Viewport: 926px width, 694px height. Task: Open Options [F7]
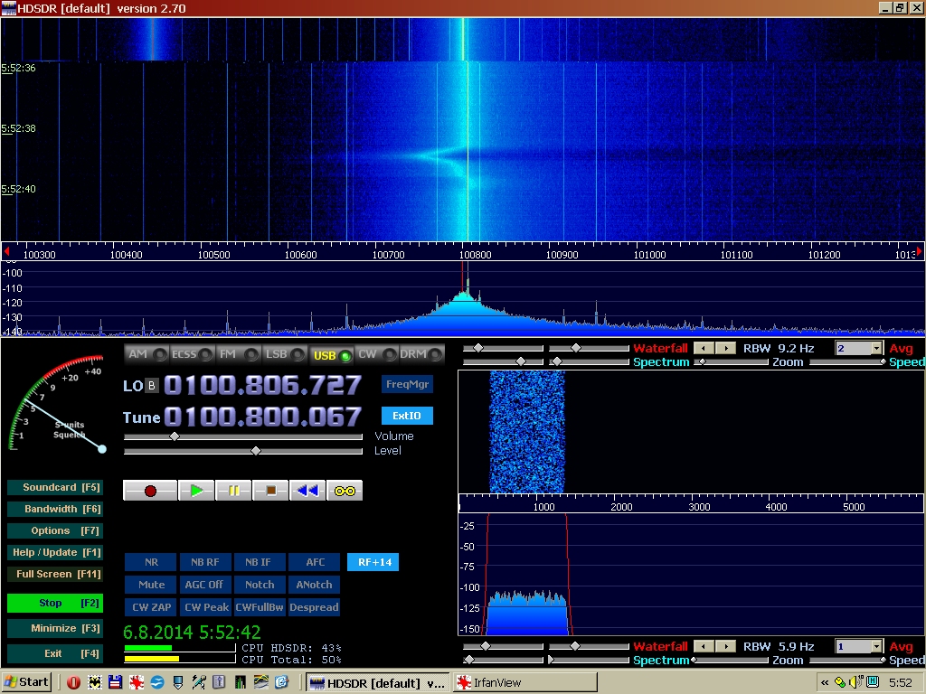tap(55, 531)
